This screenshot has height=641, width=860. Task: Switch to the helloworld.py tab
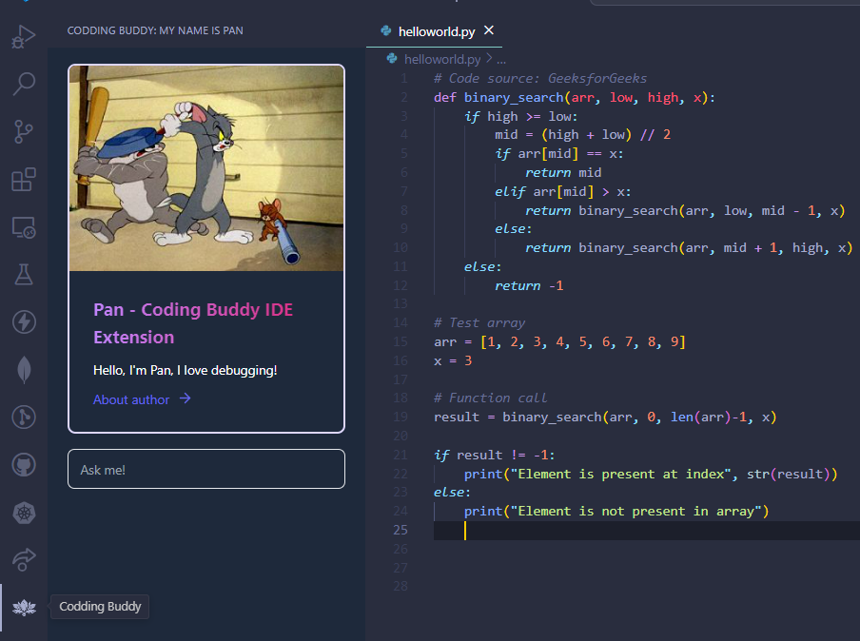coord(436,31)
